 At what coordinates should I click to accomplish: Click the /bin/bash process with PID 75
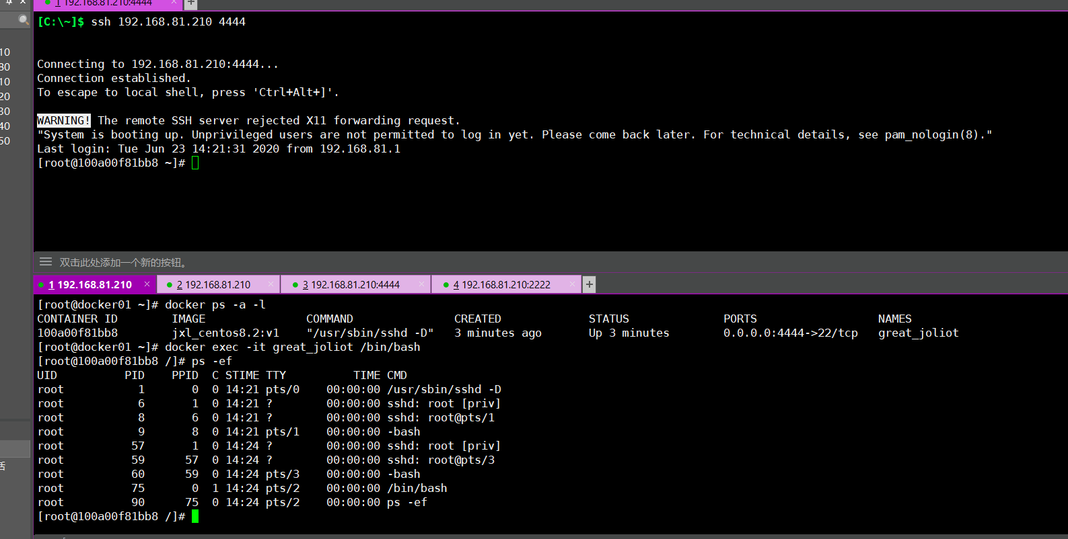click(417, 488)
